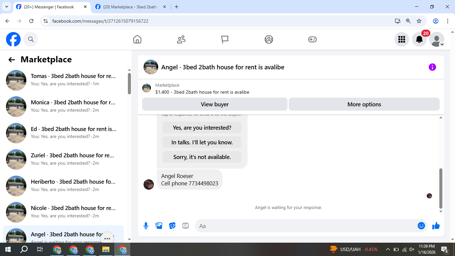Open the account profile menu
Viewport: 455px width, 256px height.
(437, 39)
